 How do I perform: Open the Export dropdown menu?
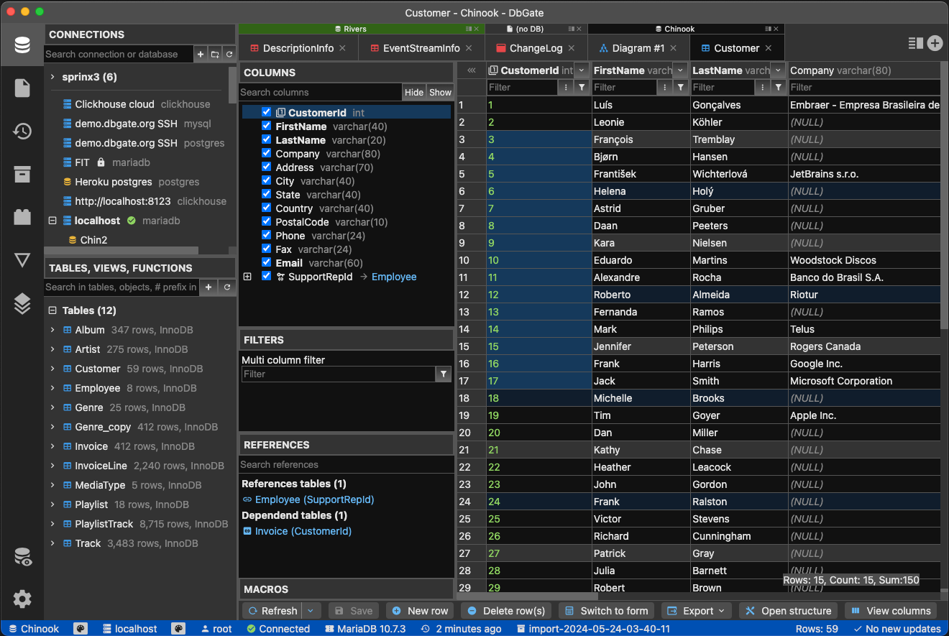[697, 611]
